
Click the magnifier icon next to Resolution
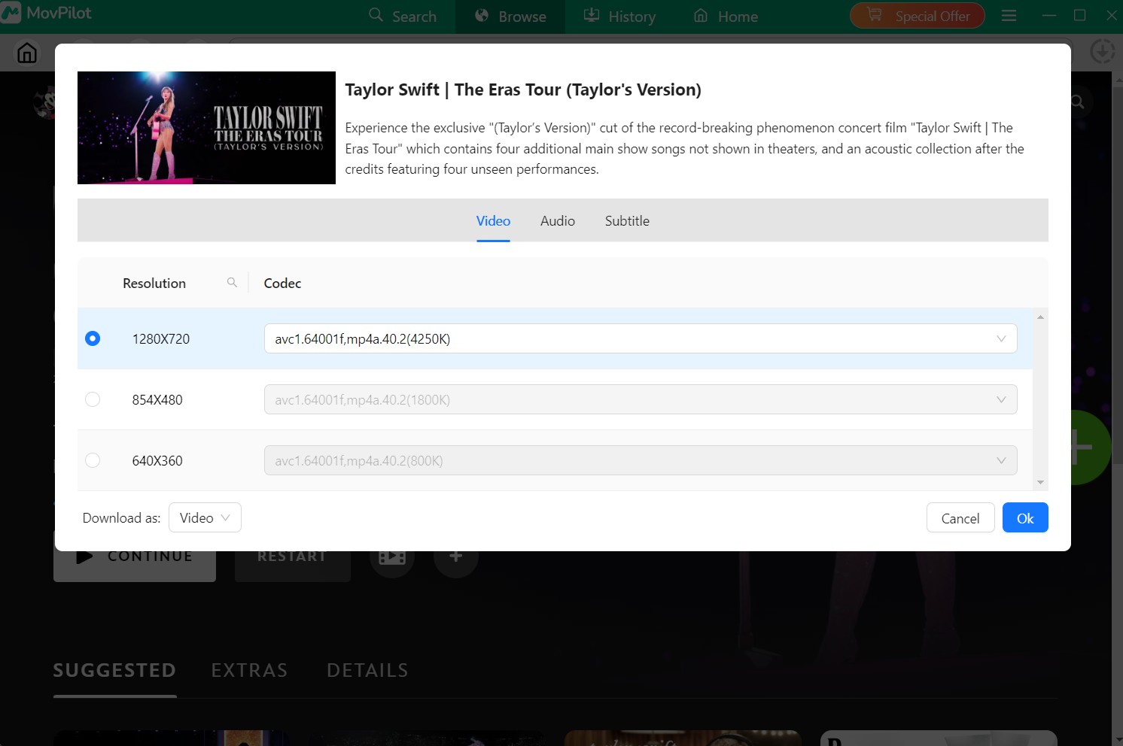pos(232,282)
